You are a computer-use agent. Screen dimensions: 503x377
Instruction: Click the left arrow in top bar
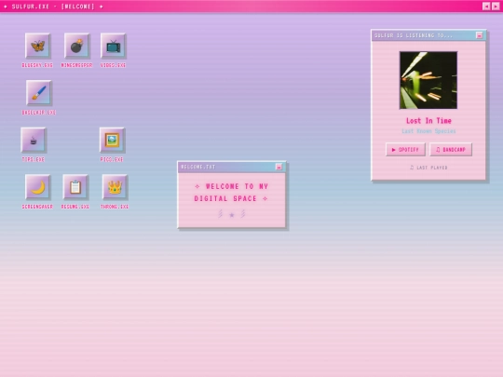(486, 7)
